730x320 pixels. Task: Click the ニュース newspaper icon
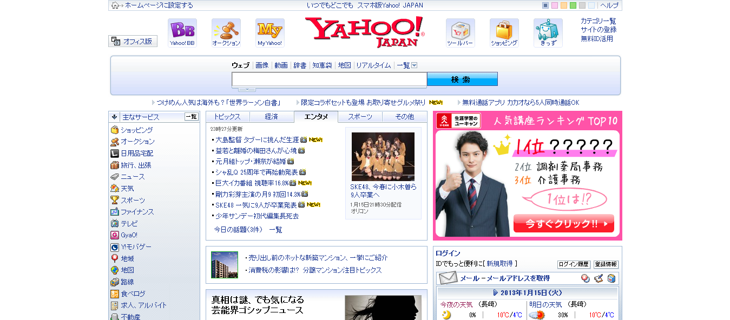[x=115, y=177]
